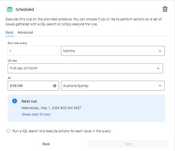Click the Scheduled heading text
175x151 pixels.
[x=25, y=9]
